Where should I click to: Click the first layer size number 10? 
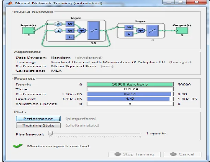tap(93, 43)
